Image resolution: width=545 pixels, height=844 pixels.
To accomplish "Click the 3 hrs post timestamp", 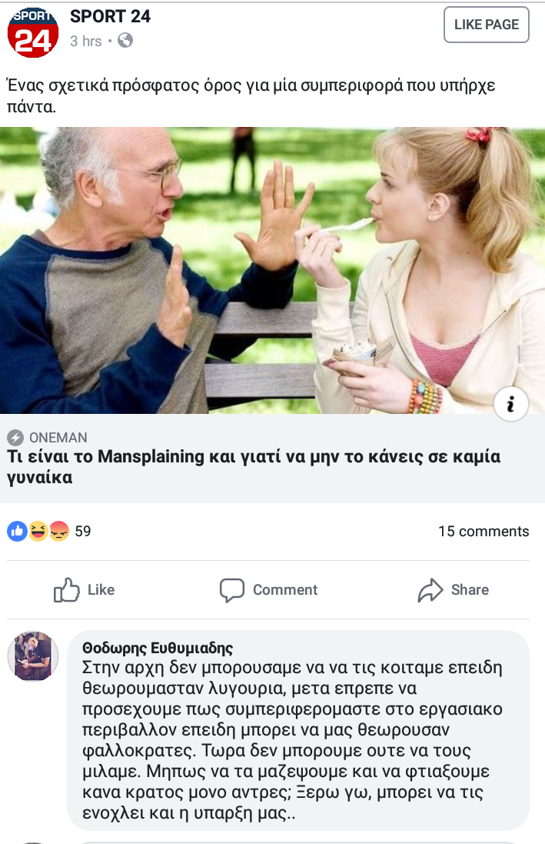I will click(x=86, y=41).
